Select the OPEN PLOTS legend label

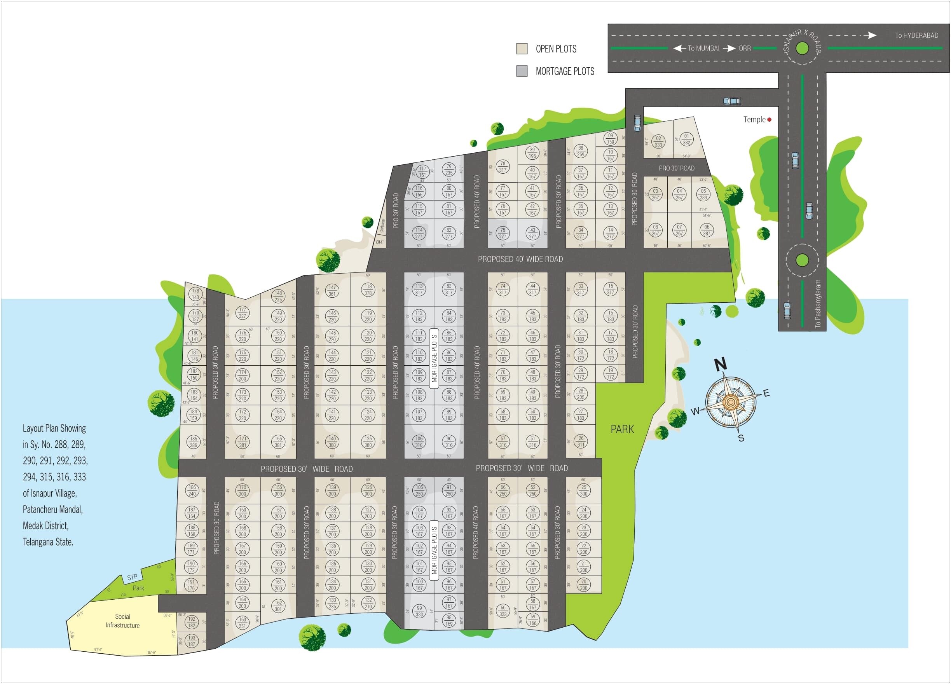click(556, 49)
